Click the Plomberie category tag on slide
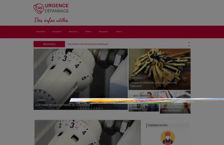224x145 pixels. pos(41,100)
